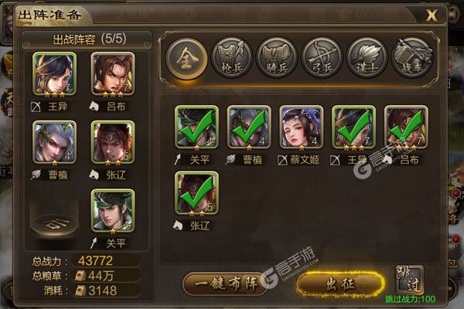Toggle hero 张辽 selection in roster

click(196, 193)
